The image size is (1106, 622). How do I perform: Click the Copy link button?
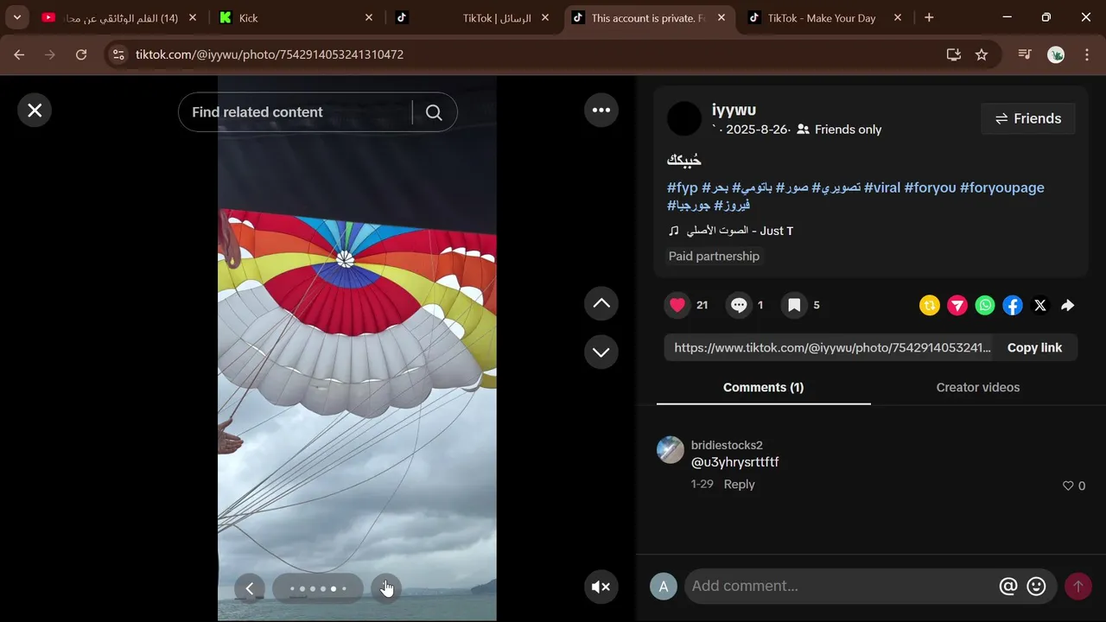[x=1034, y=347]
